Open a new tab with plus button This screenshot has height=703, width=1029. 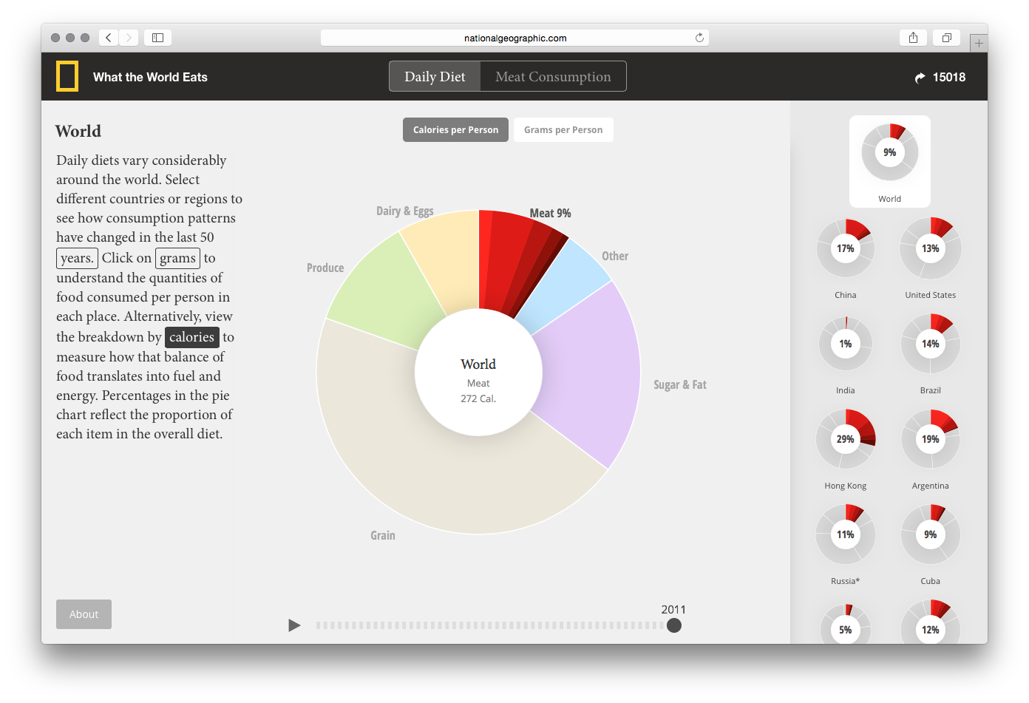(x=978, y=43)
